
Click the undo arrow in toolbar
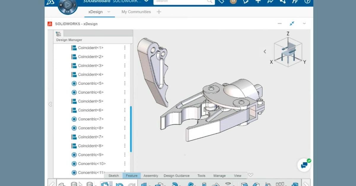(x=119, y=184)
